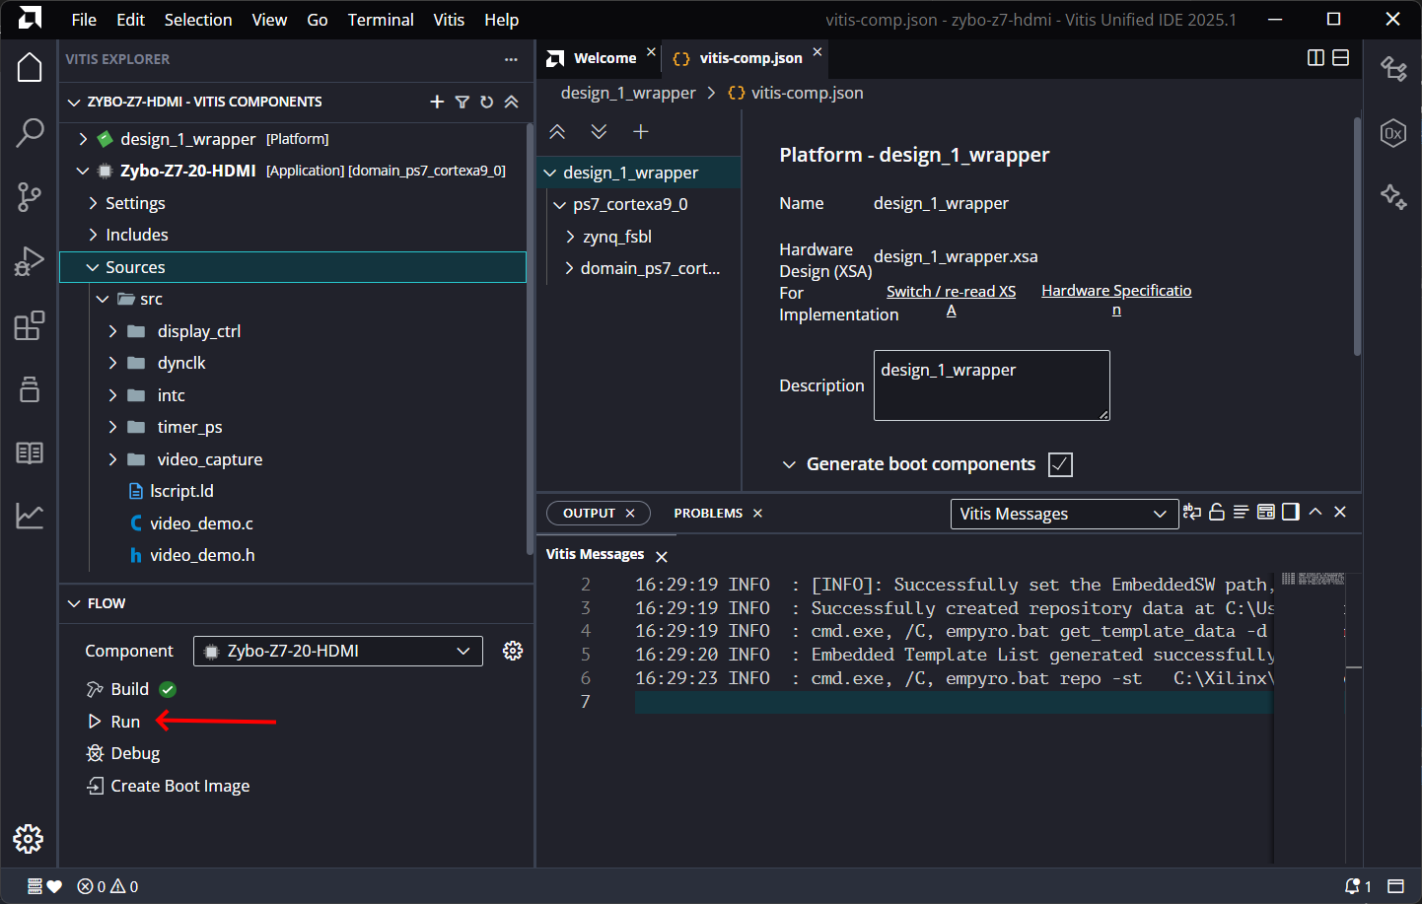Click collapse all arrows in platform editor
The width and height of the screenshot is (1422, 904).
(x=557, y=132)
